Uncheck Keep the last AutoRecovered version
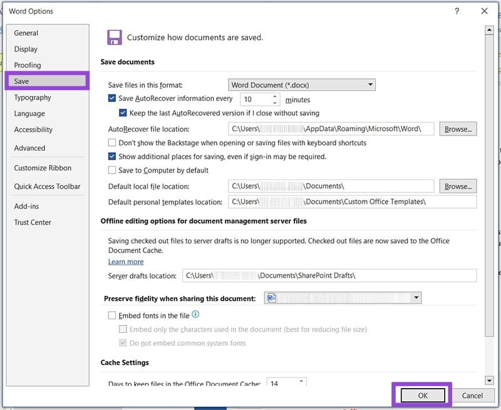The width and height of the screenshot is (501, 410). 121,113
